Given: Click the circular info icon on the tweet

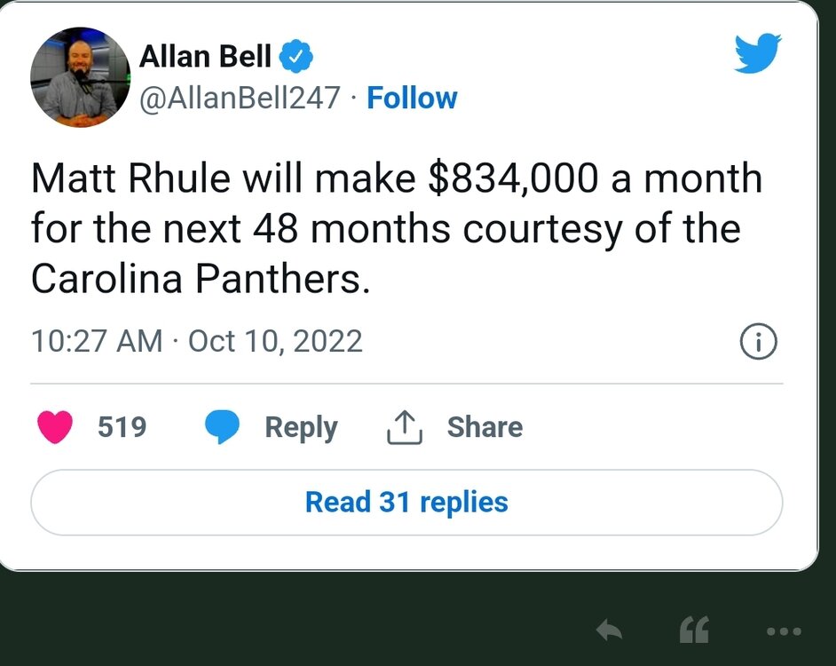Looking at the screenshot, I should click(759, 341).
